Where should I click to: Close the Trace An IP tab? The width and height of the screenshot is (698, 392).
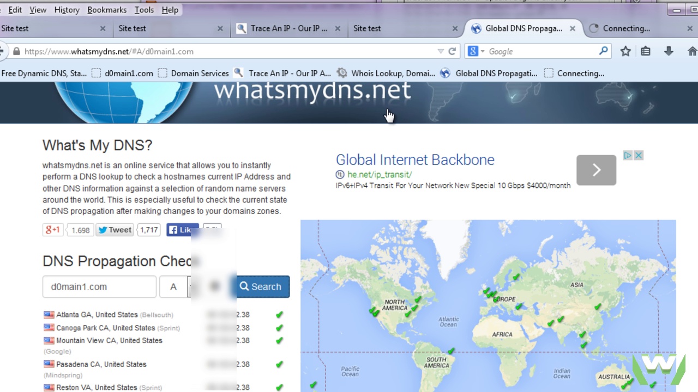tap(338, 28)
